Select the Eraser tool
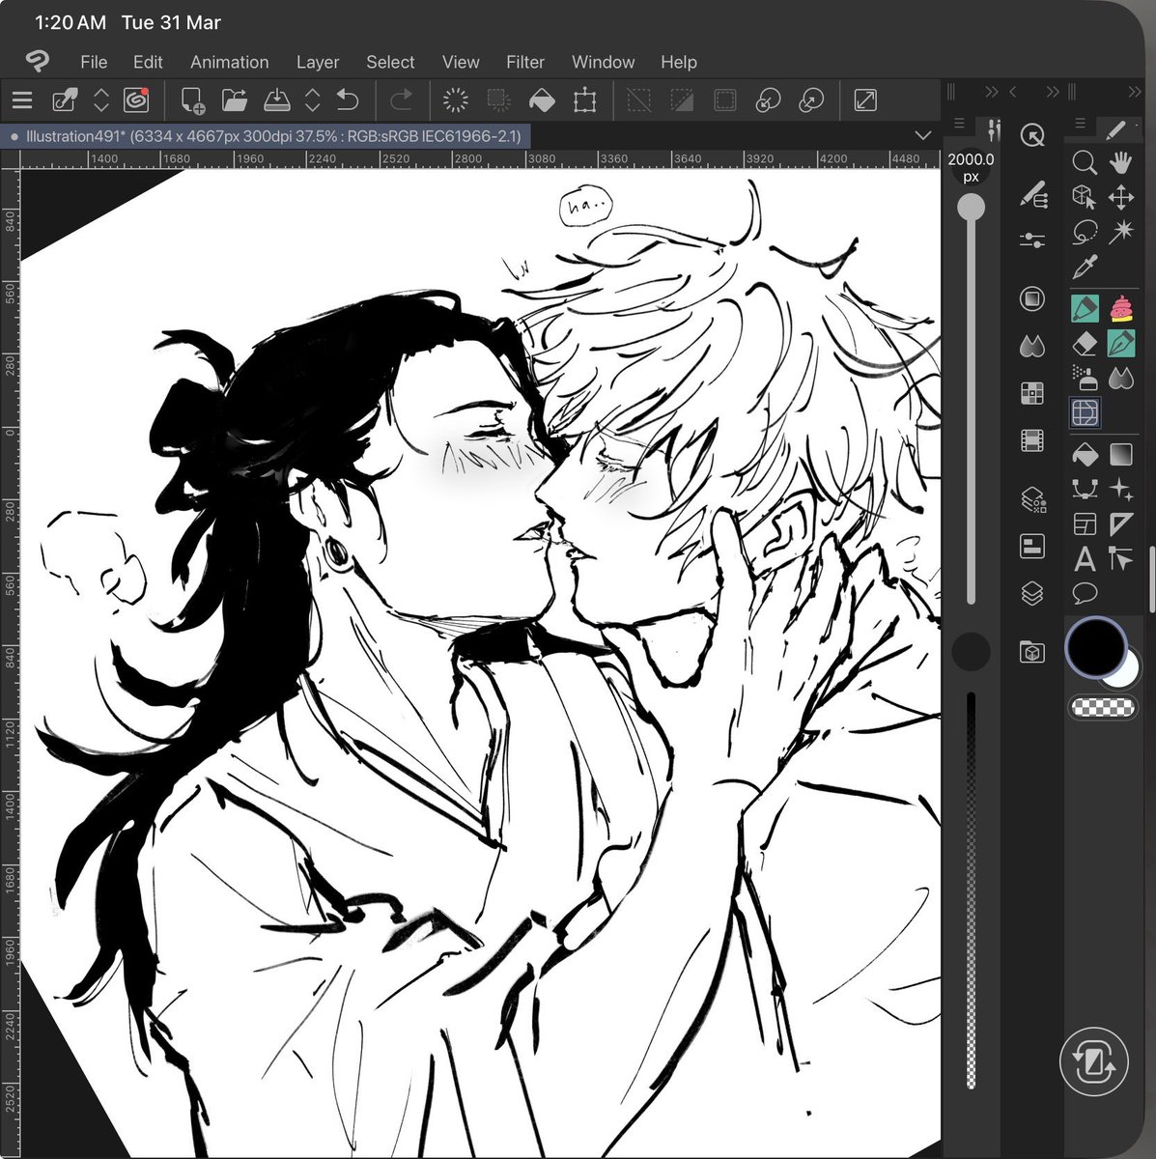1156x1159 pixels. coord(1085,343)
